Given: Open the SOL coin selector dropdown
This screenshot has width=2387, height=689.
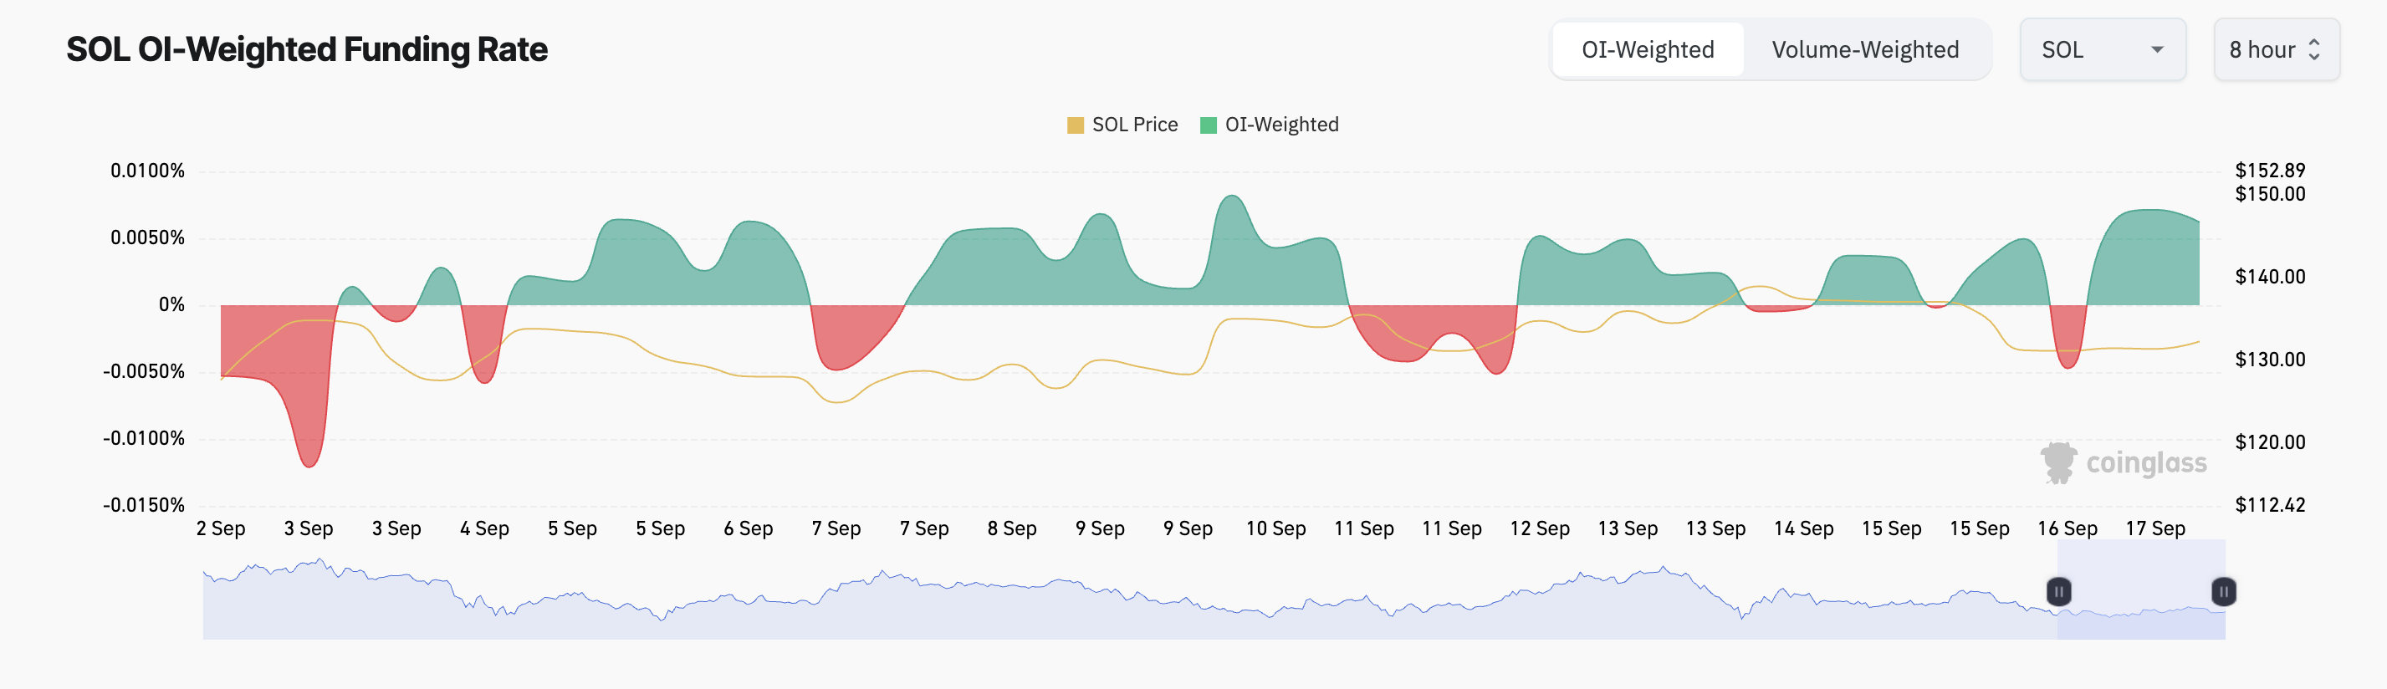Looking at the screenshot, I should tap(2102, 49).
